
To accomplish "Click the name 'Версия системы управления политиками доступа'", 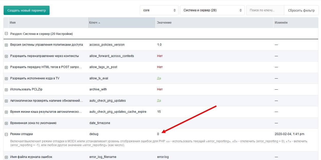I will [46, 45].
